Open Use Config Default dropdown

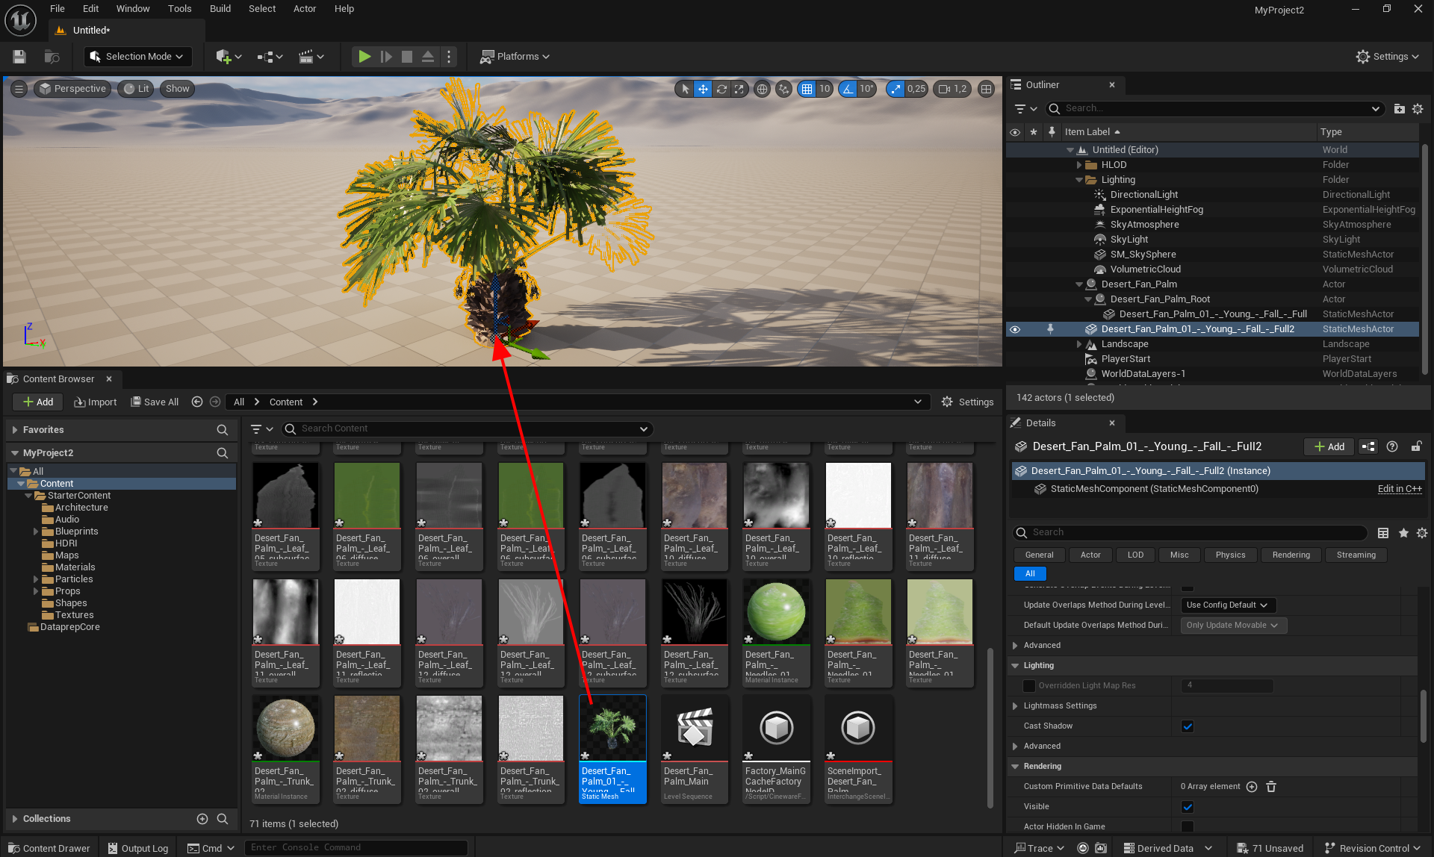click(1227, 605)
